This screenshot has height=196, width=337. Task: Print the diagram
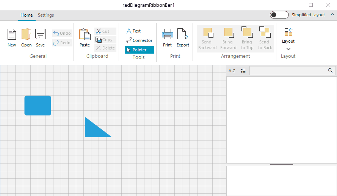[167, 38]
